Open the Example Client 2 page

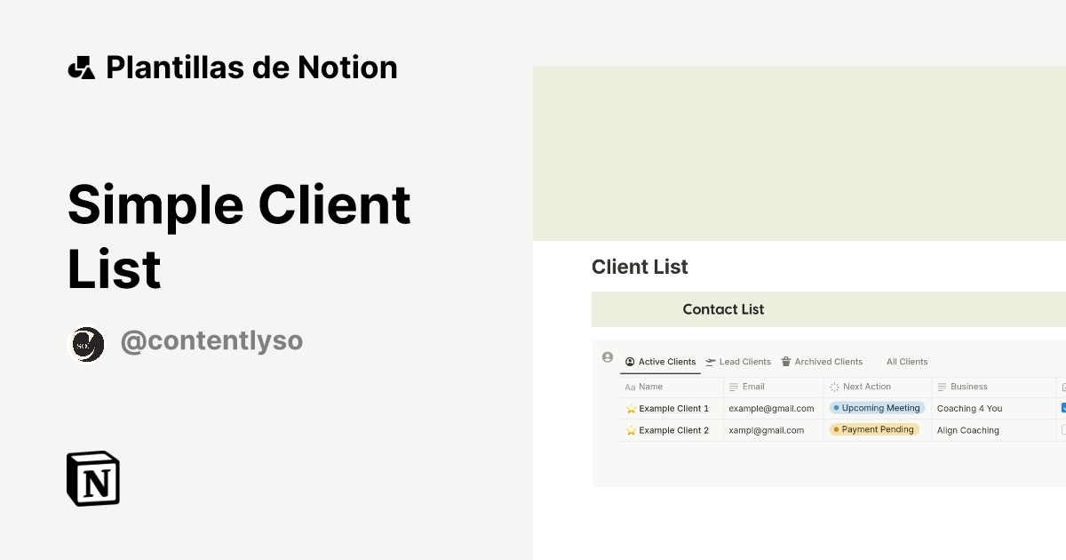point(675,429)
